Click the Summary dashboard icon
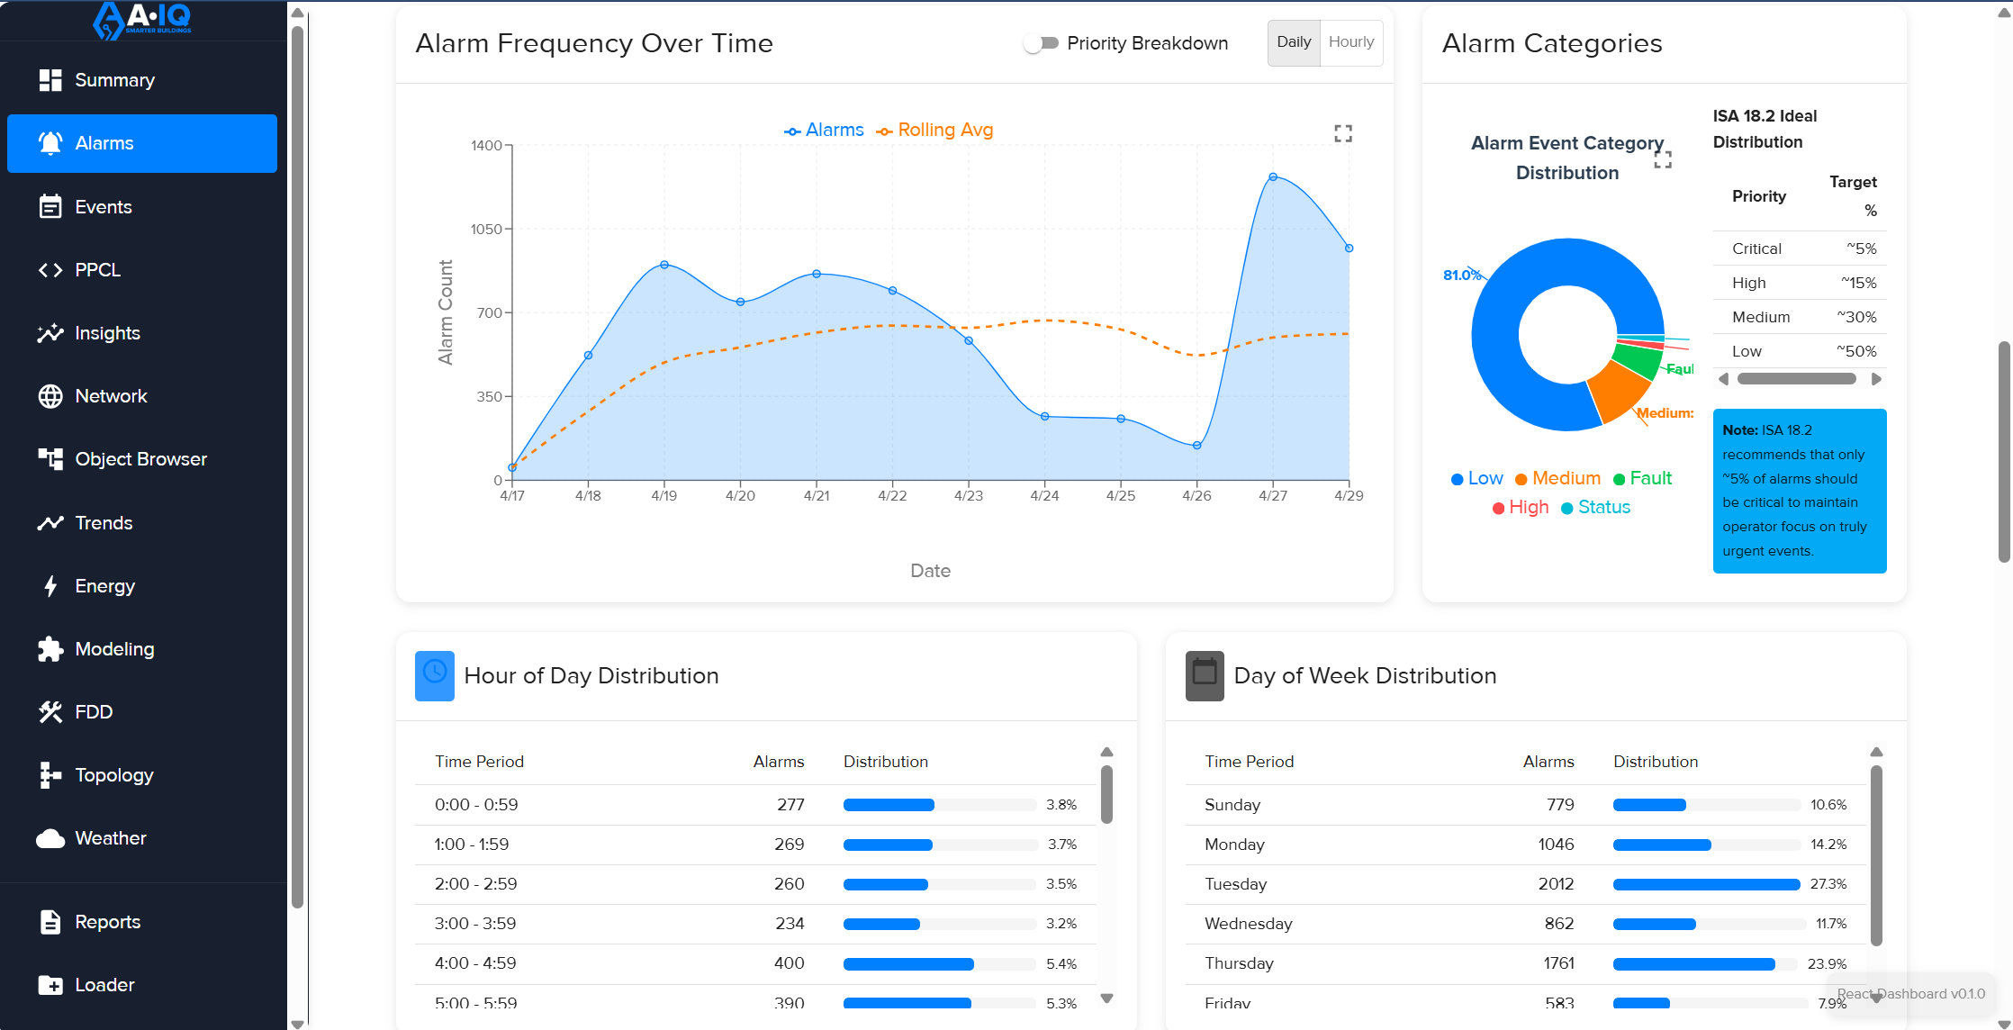Screen dimensions: 2013x1030 pyautogui.click(x=50, y=80)
